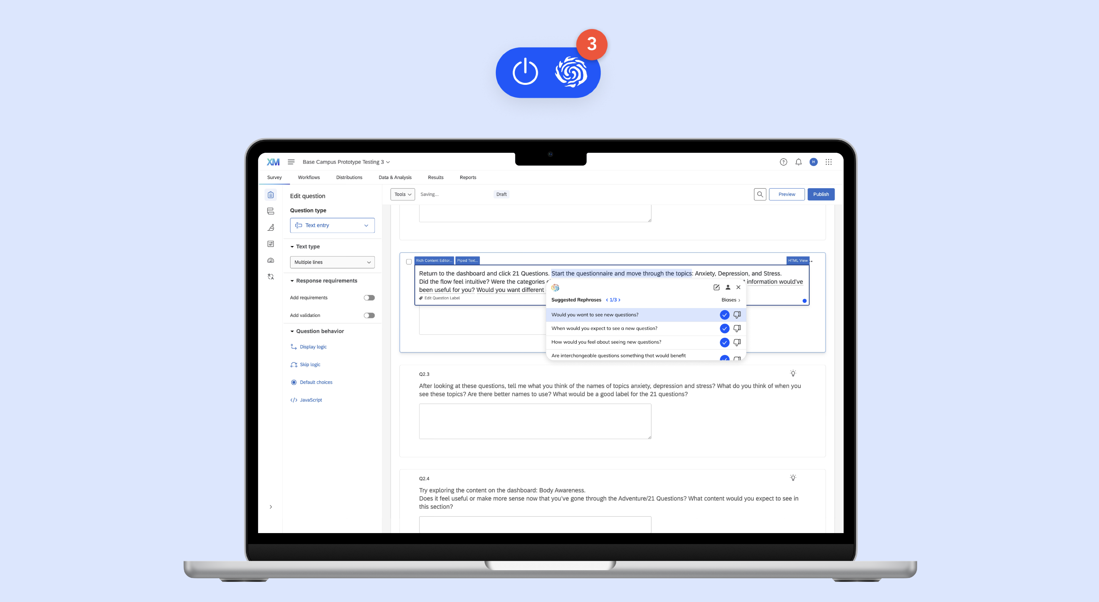Viewport: 1099px width, 602px height.
Task: Collapse the Question behavior section
Action: pos(292,331)
